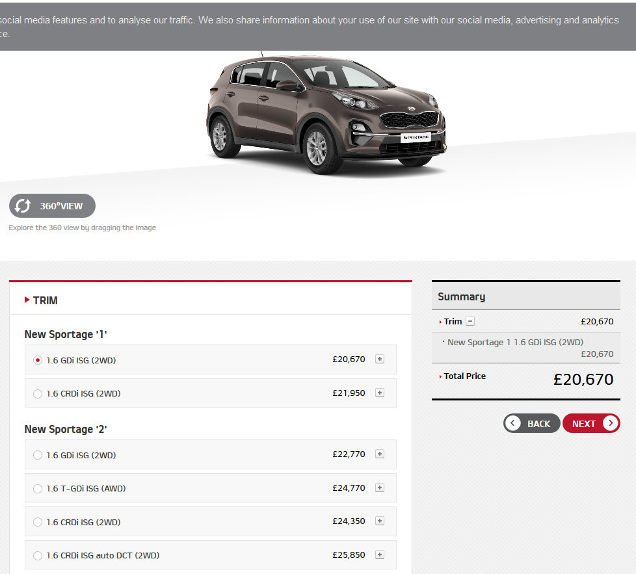Image resolution: width=636 pixels, height=574 pixels.
Task: Click the left chevron icon in BACK
Action: [x=513, y=423]
